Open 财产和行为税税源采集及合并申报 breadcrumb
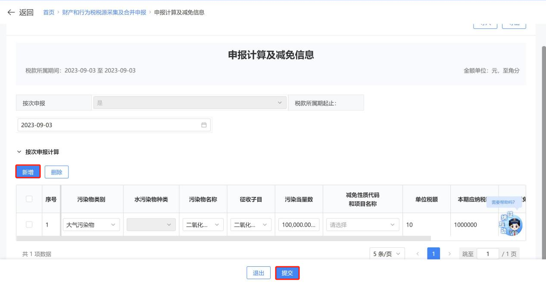 coord(104,12)
